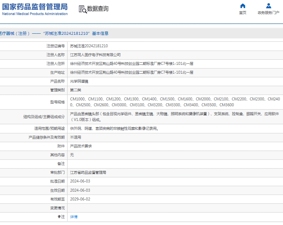
Task: Click the 其他内容 value 无
Action: (72, 155)
